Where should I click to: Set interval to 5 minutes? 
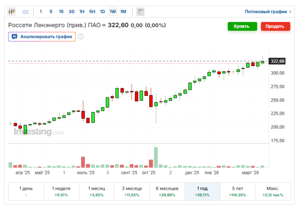tap(51, 12)
